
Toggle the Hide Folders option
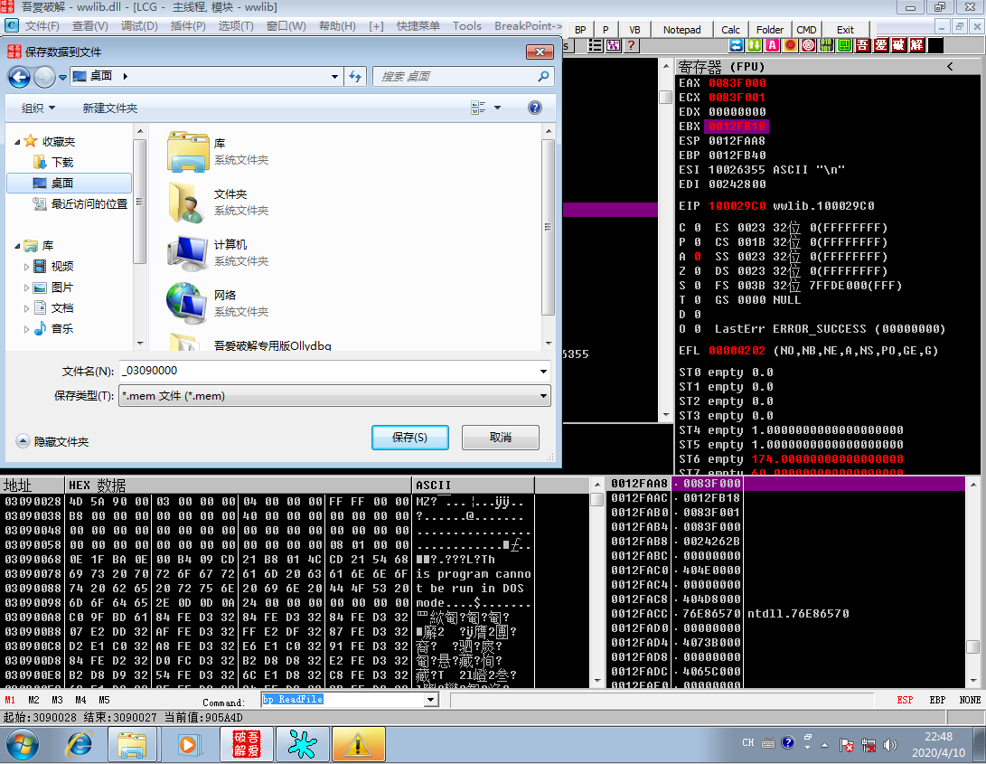click(x=52, y=442)
